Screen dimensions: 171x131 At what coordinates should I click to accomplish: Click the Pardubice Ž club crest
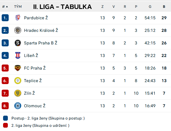(18, 18)
